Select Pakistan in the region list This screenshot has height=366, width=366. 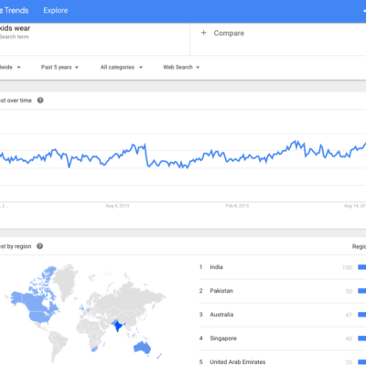[x=221, y=291]
